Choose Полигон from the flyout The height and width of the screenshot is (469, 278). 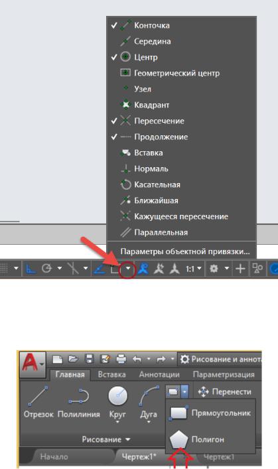[x=210, y=440]
